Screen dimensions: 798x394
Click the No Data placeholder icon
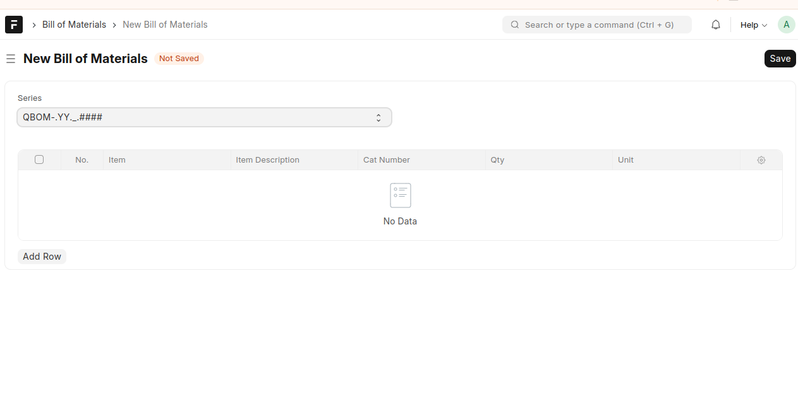click(400, 195)
